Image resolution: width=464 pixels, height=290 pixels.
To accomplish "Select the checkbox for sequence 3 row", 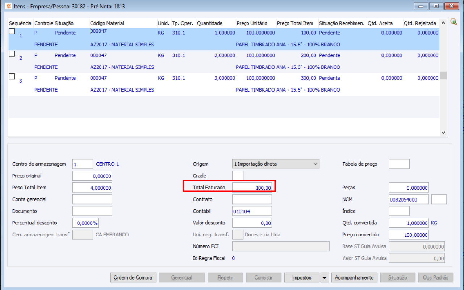I will click(x=12, y=76).
